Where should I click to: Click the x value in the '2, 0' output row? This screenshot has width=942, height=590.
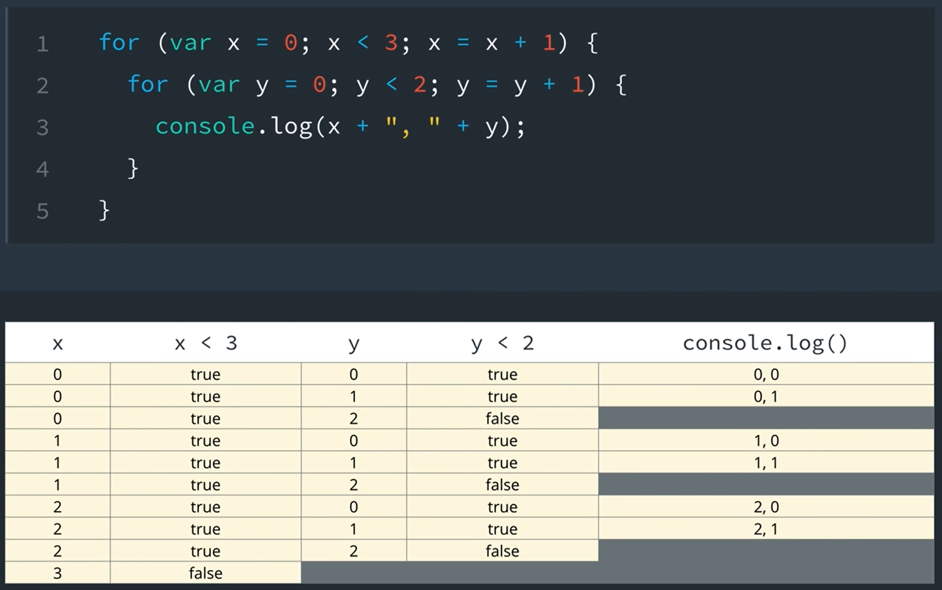[x=57, y=507]
